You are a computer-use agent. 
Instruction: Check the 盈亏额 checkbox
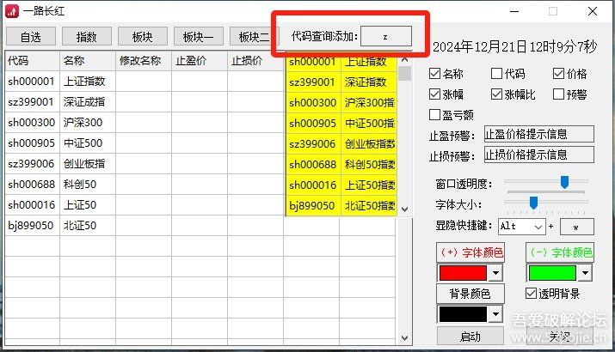434,114
